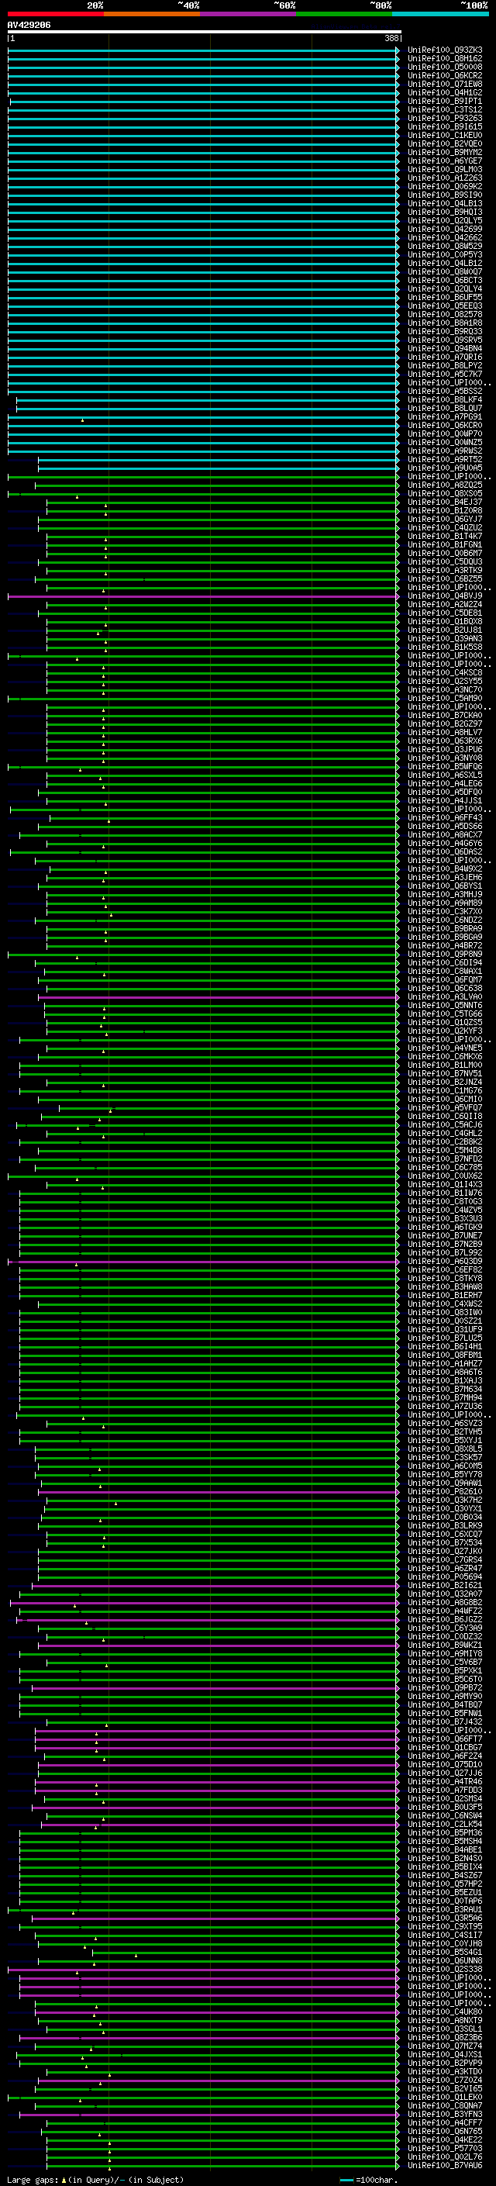Select label UniRef100_A5VFQ7

445,1108
